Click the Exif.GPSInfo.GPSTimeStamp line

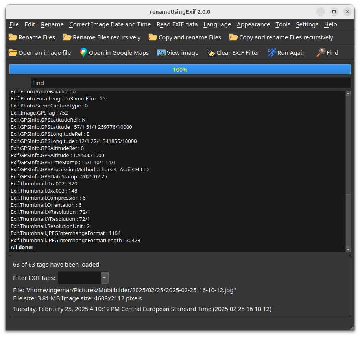[63, 163]
